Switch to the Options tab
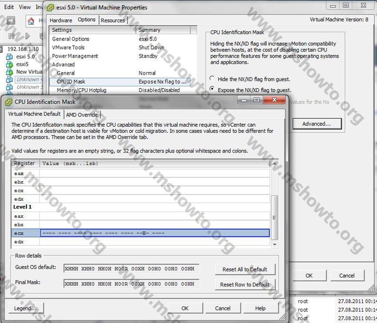 click(x=86, y=19)
